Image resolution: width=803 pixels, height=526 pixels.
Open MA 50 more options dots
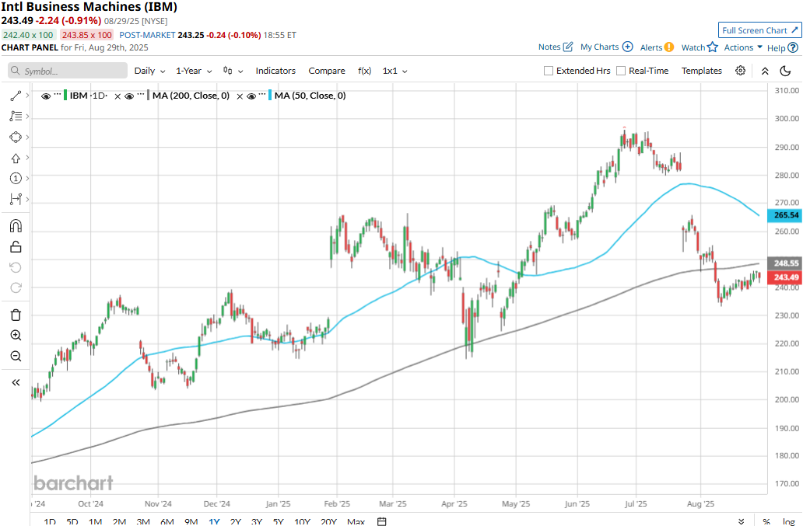(x=262, y=95)
